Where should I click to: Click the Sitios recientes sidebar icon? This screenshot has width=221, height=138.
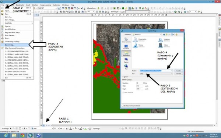pyautogui.click(x=126, y=40)
